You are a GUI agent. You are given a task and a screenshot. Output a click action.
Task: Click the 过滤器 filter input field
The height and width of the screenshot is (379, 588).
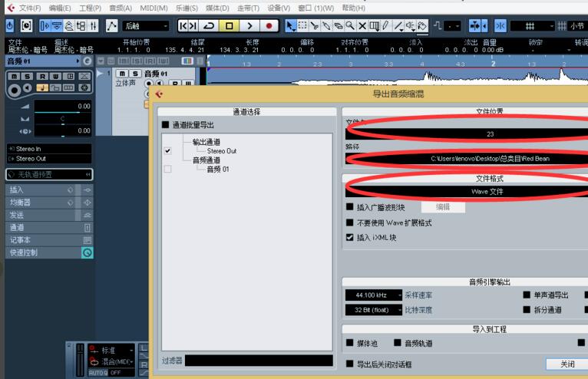click(x=259, y=361)
